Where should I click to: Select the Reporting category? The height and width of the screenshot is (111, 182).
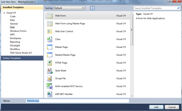coord(15,42)
